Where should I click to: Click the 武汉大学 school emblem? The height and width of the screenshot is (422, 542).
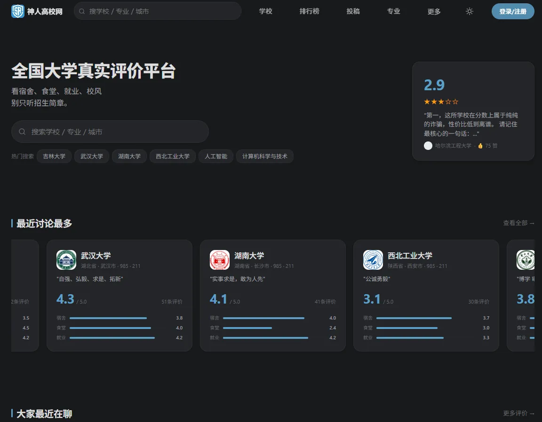pos(66,260)
